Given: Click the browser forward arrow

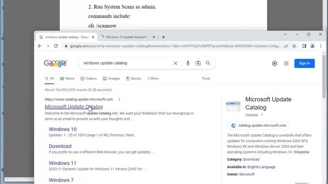Looking at the screenshot, I should pos(48,46).
